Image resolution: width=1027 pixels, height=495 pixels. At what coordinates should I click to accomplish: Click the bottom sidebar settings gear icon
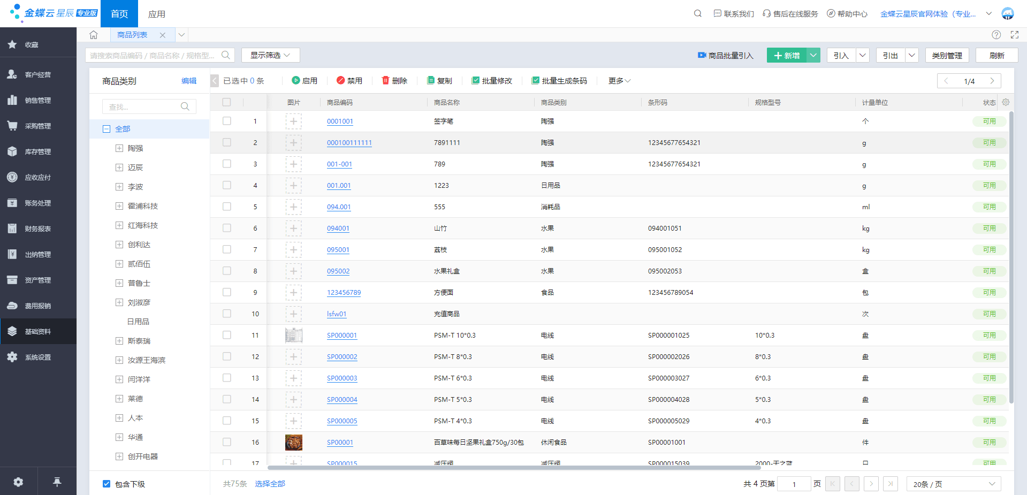coord(18,482)
